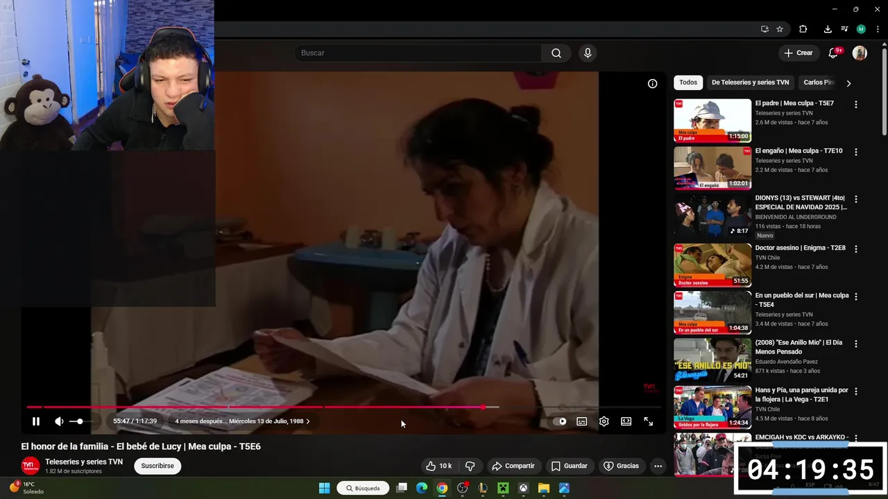
Task: Toggle the autoplay switch
Action: pos(561,421)
